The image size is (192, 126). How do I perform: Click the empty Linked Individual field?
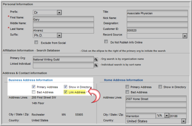coord(64,65)
